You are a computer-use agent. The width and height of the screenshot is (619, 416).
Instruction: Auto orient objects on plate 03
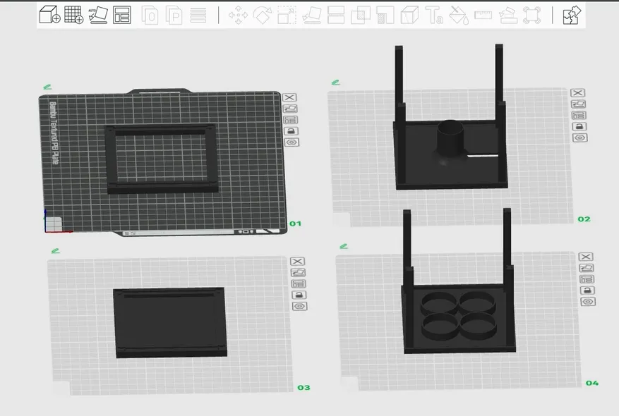298,272
